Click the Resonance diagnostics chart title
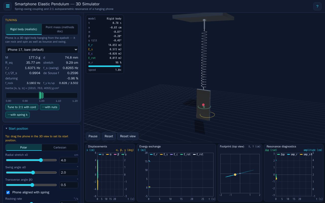The image size is (325, 203). tap(281, 146)
